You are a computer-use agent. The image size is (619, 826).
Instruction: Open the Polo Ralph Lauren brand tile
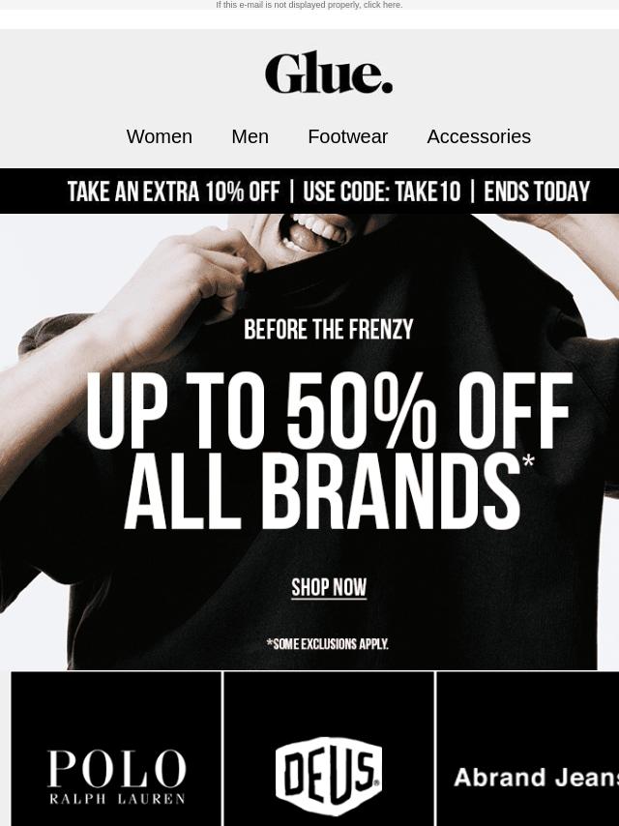(116, 749)
